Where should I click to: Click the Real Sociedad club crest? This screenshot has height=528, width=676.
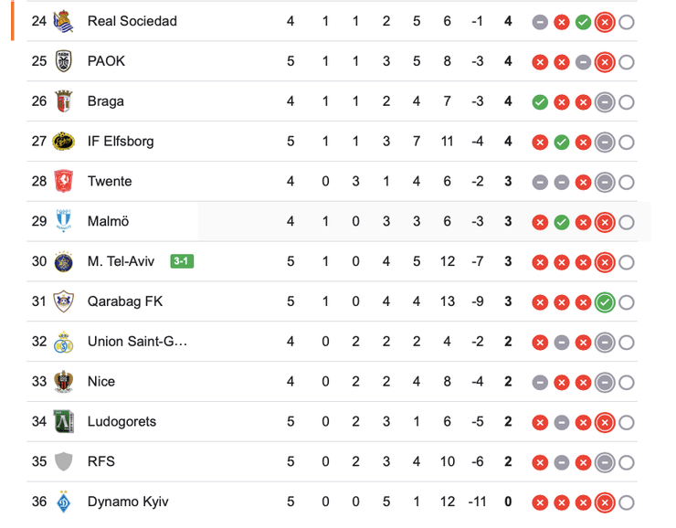point(63,21)
